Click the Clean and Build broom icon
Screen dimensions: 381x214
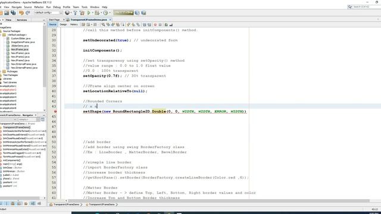point(82,12)
